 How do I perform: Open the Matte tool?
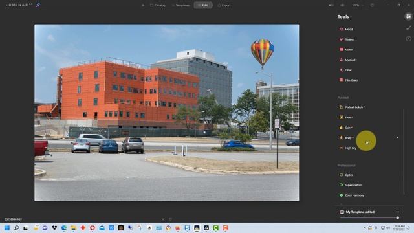pyautogui.click(x=346, y=49)
